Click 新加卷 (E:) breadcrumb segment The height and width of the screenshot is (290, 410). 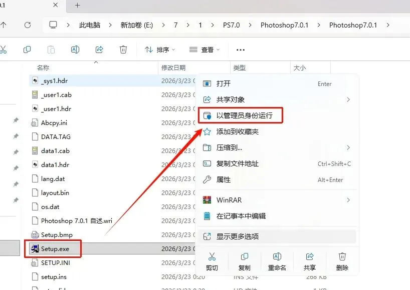pos(136,25)
